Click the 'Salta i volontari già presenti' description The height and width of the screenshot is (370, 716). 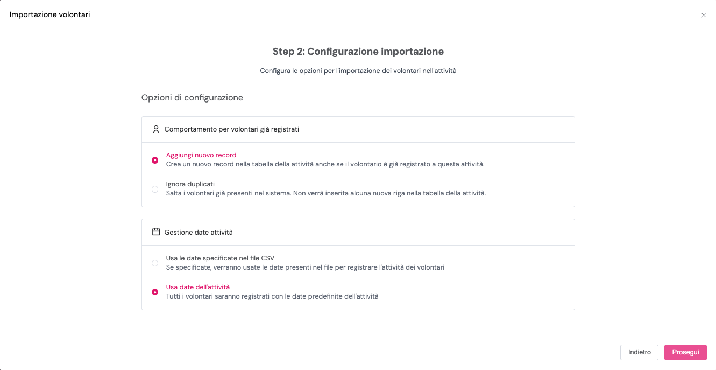(x=326, y=193)
